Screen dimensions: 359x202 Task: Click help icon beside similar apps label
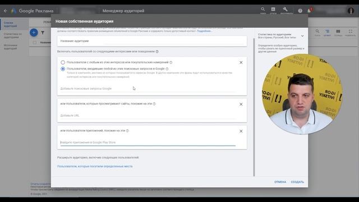tap(127, 131)
